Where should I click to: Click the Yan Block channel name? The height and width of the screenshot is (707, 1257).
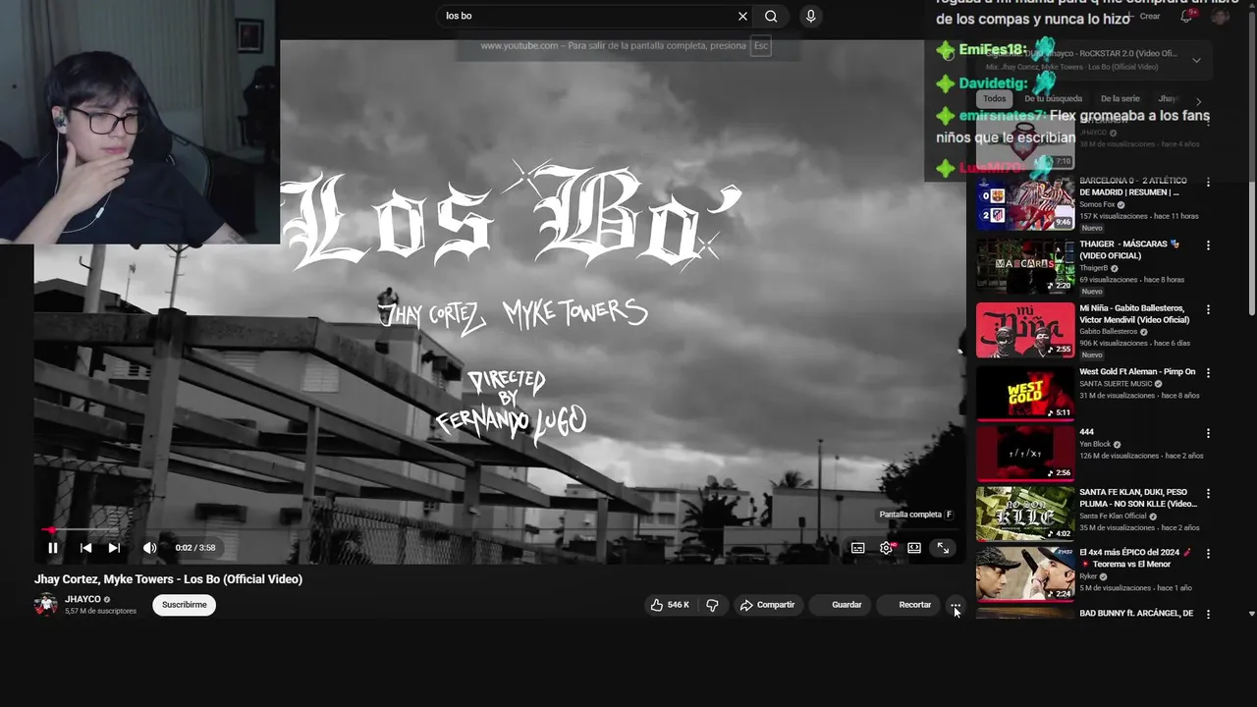[1095, 444]
